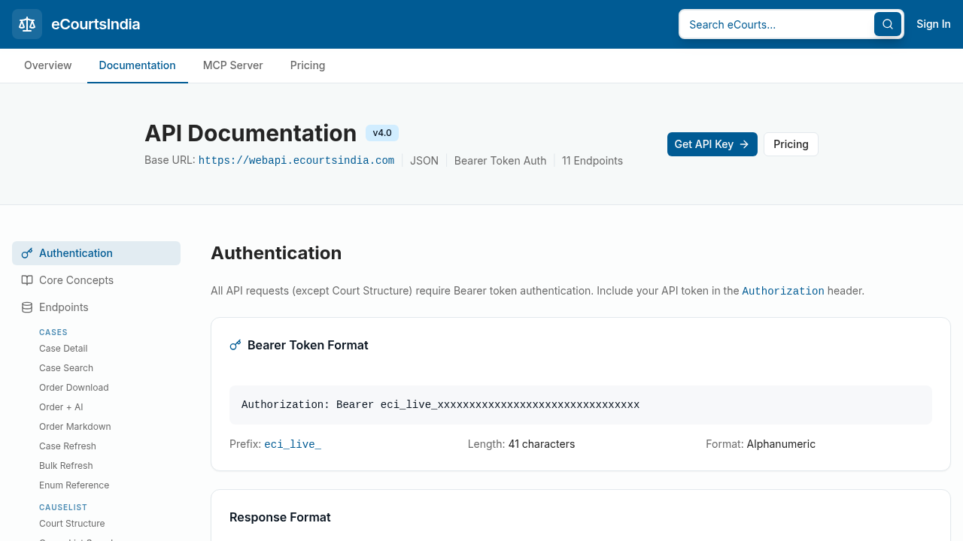The height and width of the screenshot is (541, 963).
Task: Click the database icon beside Endpoints
Action: click(27, 307)
